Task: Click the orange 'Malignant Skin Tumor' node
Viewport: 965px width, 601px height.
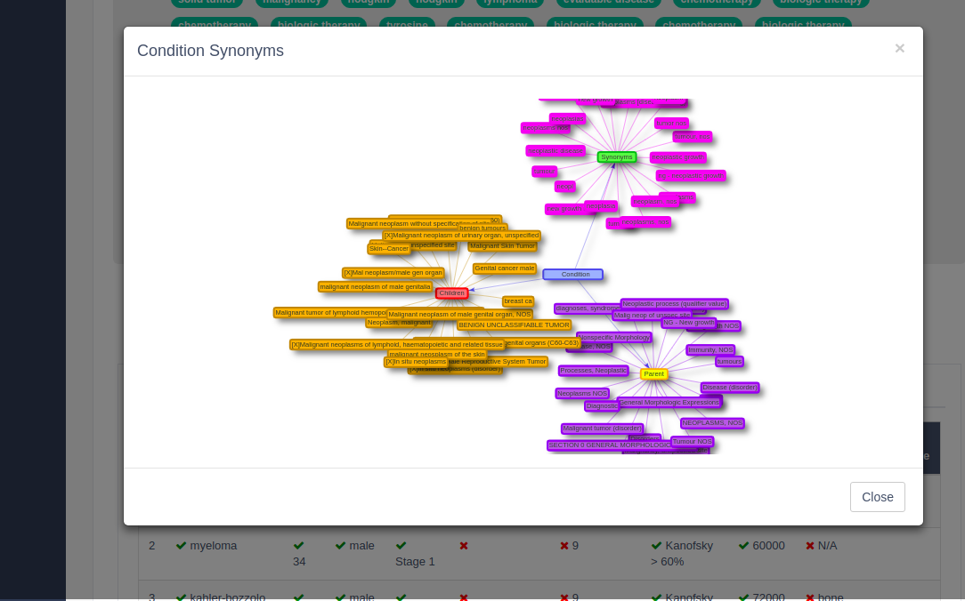Action: click(502, 245)
